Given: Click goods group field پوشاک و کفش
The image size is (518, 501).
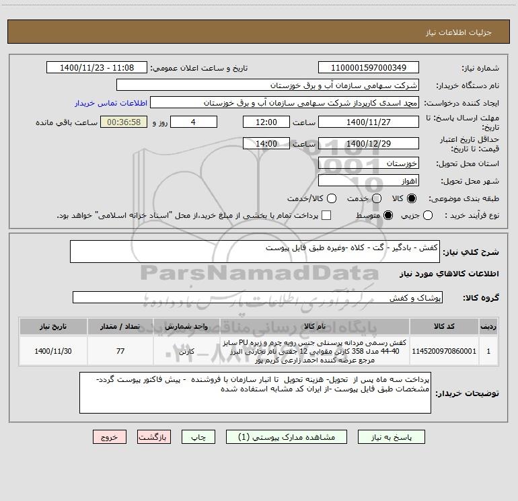Looking at the screenshot, I should coord(258,297).
